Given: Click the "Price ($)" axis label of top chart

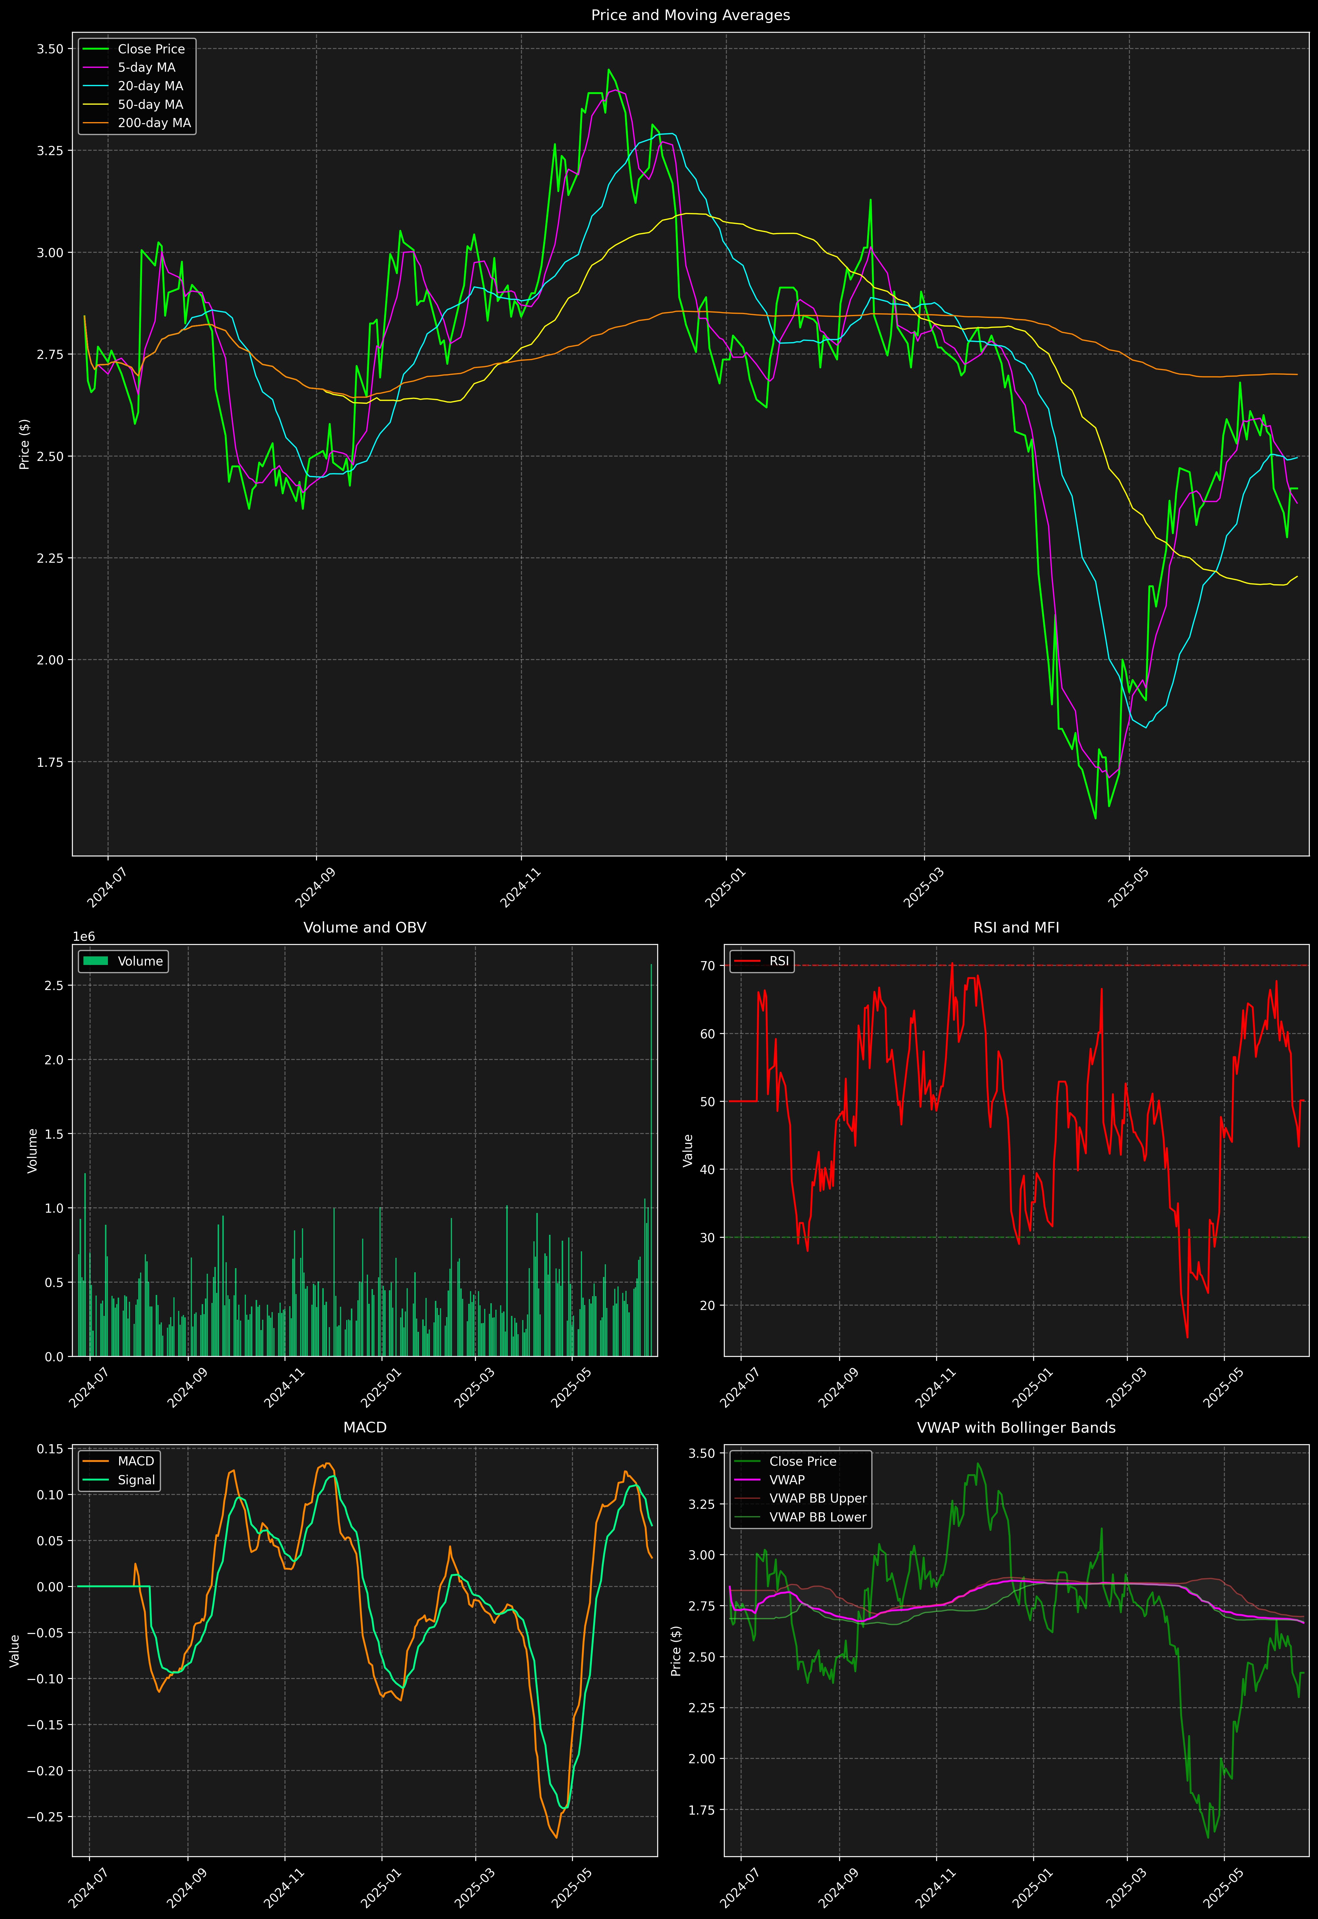Looking at the screenshot, I should tap(25, 444).
